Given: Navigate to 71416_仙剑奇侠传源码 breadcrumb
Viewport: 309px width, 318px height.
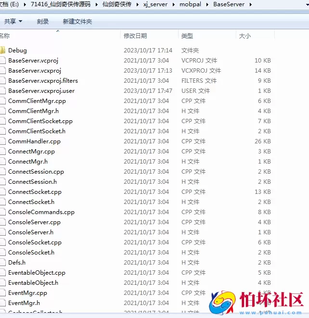Looking at the screenshot, I should tap(61, 4).
